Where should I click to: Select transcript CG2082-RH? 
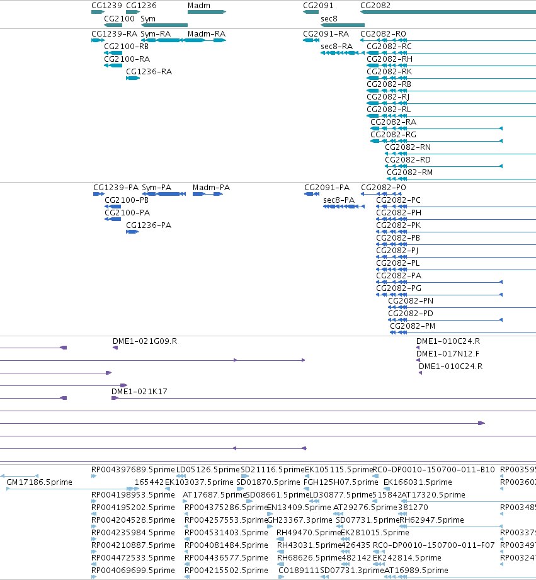coord(389,59)
